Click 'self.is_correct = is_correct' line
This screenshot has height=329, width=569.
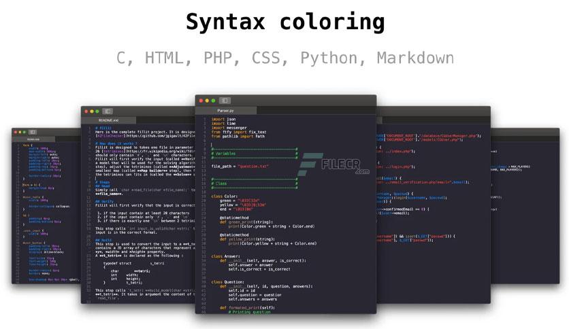click(x=259, y=269)
